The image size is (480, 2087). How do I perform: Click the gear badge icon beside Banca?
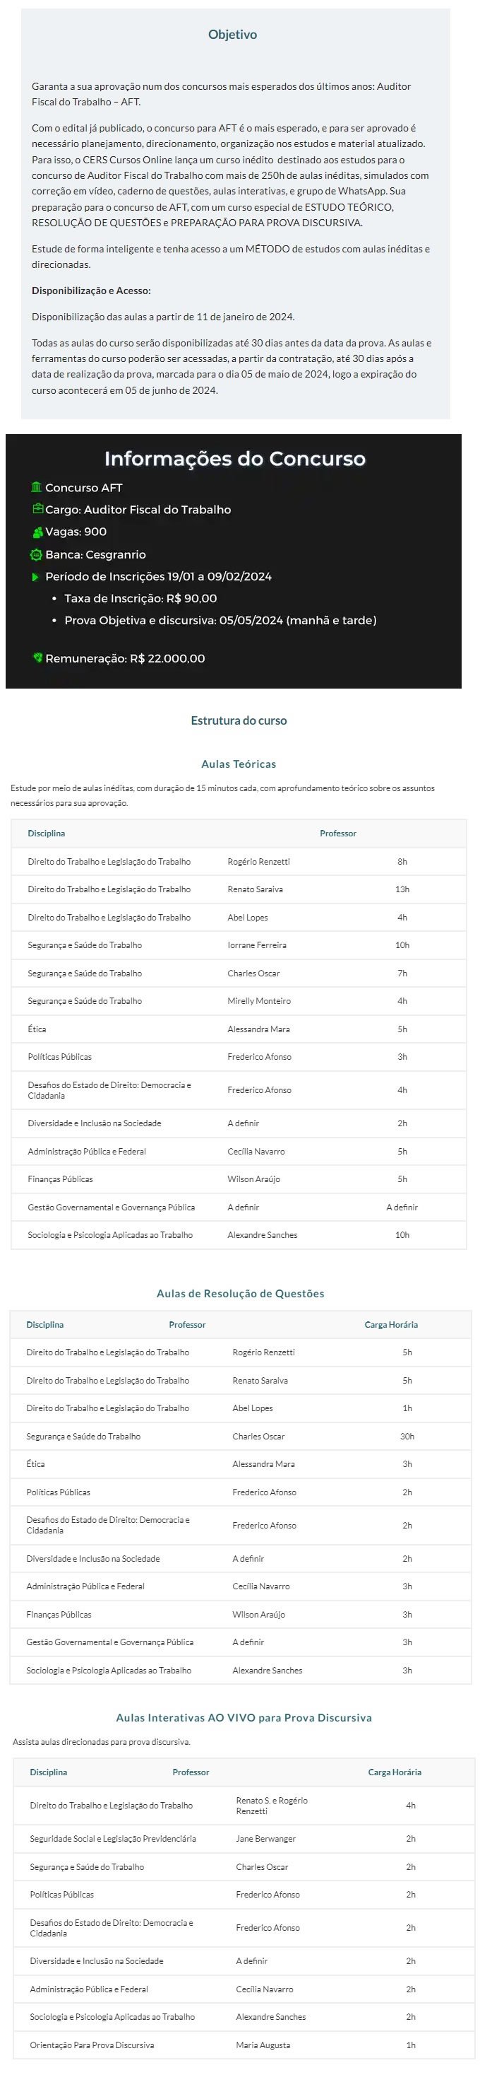pyautogui.click(x=35, y=554)
